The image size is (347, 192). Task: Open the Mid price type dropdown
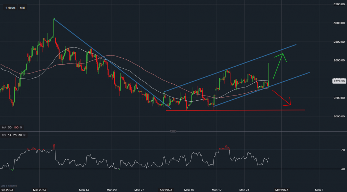click(x=22, y=8)
